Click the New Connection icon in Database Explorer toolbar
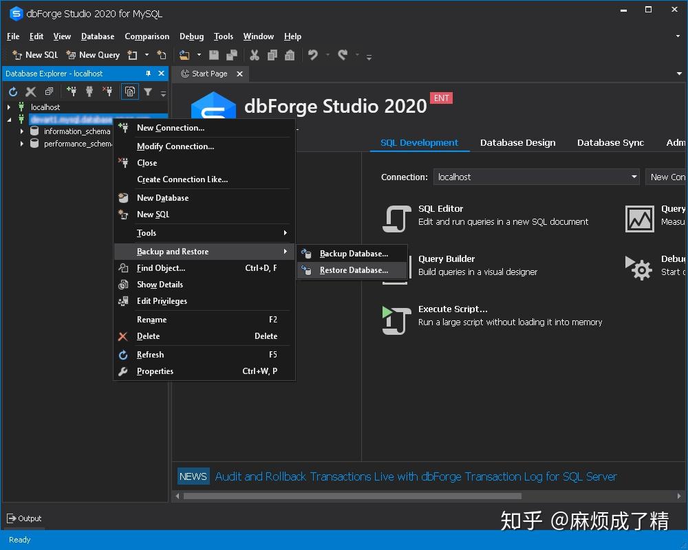The width and height of the screenshot is (688, 550). tap(72, 91)
